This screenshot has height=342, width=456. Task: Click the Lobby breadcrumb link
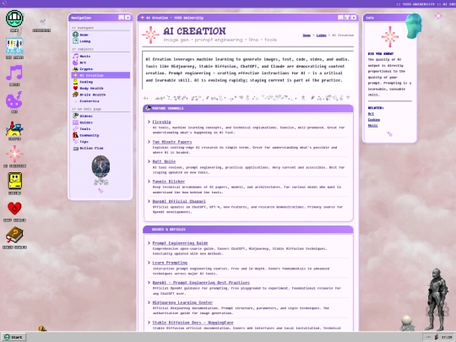(321, 35)
